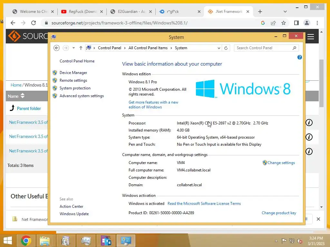Expand the chevron after All Control Panel Items

[171, 48]
